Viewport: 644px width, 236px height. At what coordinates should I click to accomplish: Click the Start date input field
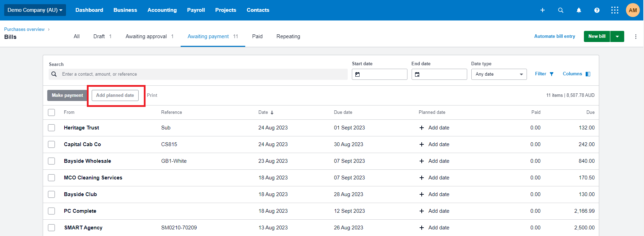(x=380, y=74)
